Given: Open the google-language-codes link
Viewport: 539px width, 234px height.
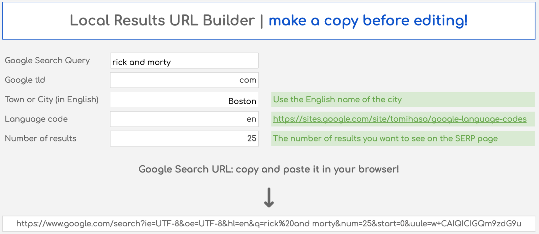Looking at the screenshot, I should click(400, 119).
